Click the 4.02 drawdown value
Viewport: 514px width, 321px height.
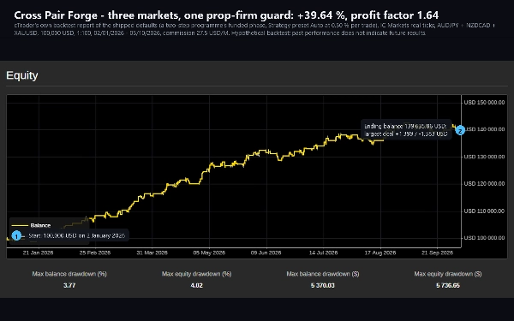pyautogui.click(x=197, y=286)
